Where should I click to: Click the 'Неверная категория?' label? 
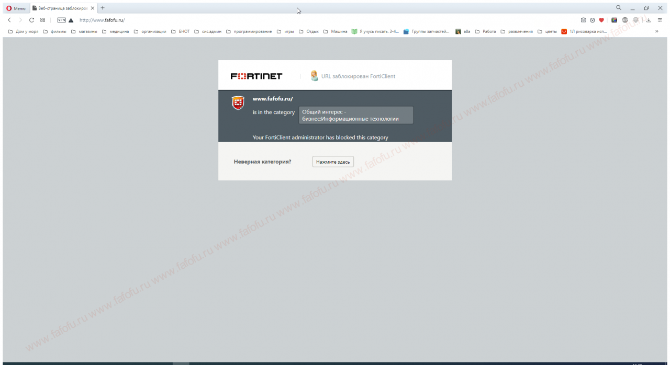(x=262, y=162)
